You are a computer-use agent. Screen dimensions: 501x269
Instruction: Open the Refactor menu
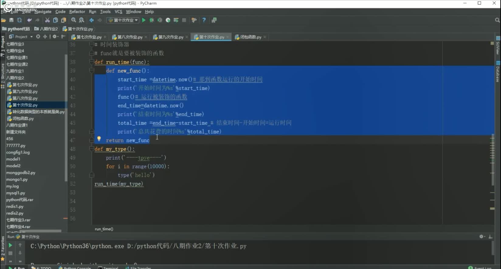tap(77, 12)
